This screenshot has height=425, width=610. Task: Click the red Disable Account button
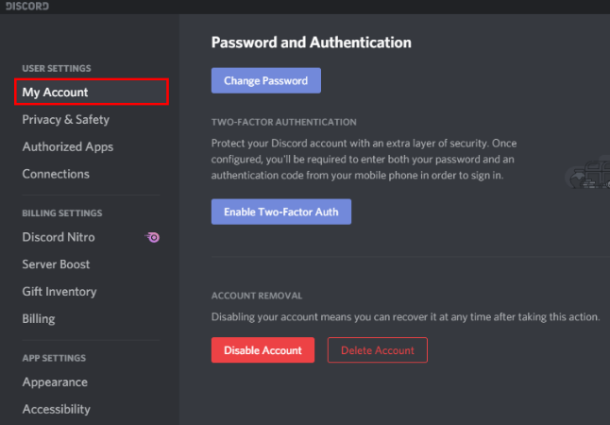pyautogui.click(x=263, y=350)
